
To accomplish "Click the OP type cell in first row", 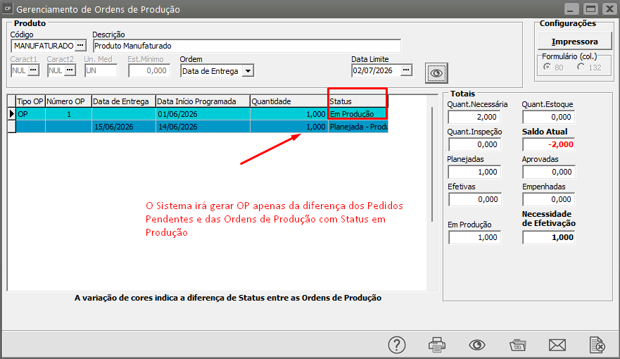I will (30, 114).
